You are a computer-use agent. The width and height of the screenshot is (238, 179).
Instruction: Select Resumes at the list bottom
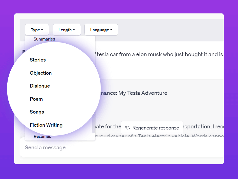pos(43,136)
